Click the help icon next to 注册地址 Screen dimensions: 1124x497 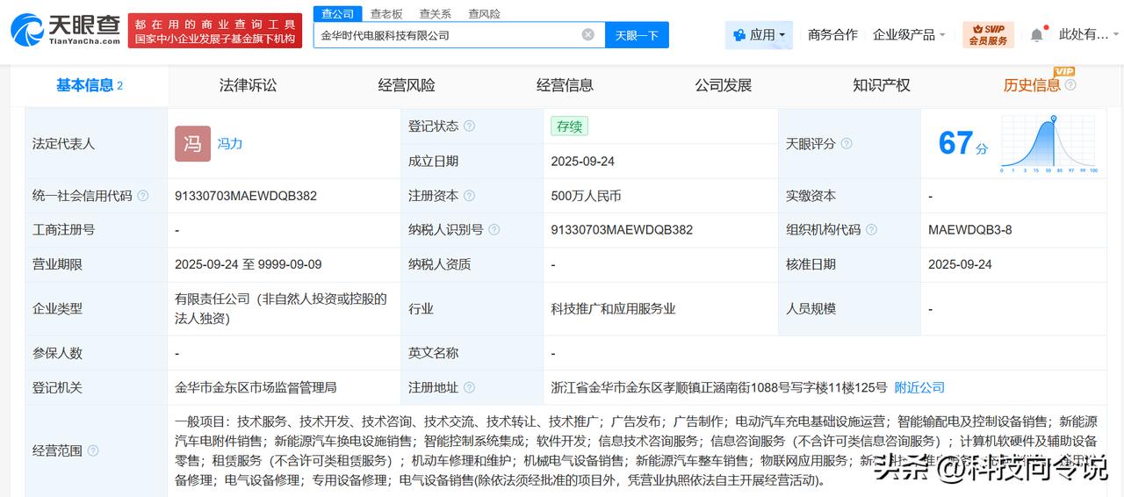tap(469, 387)
